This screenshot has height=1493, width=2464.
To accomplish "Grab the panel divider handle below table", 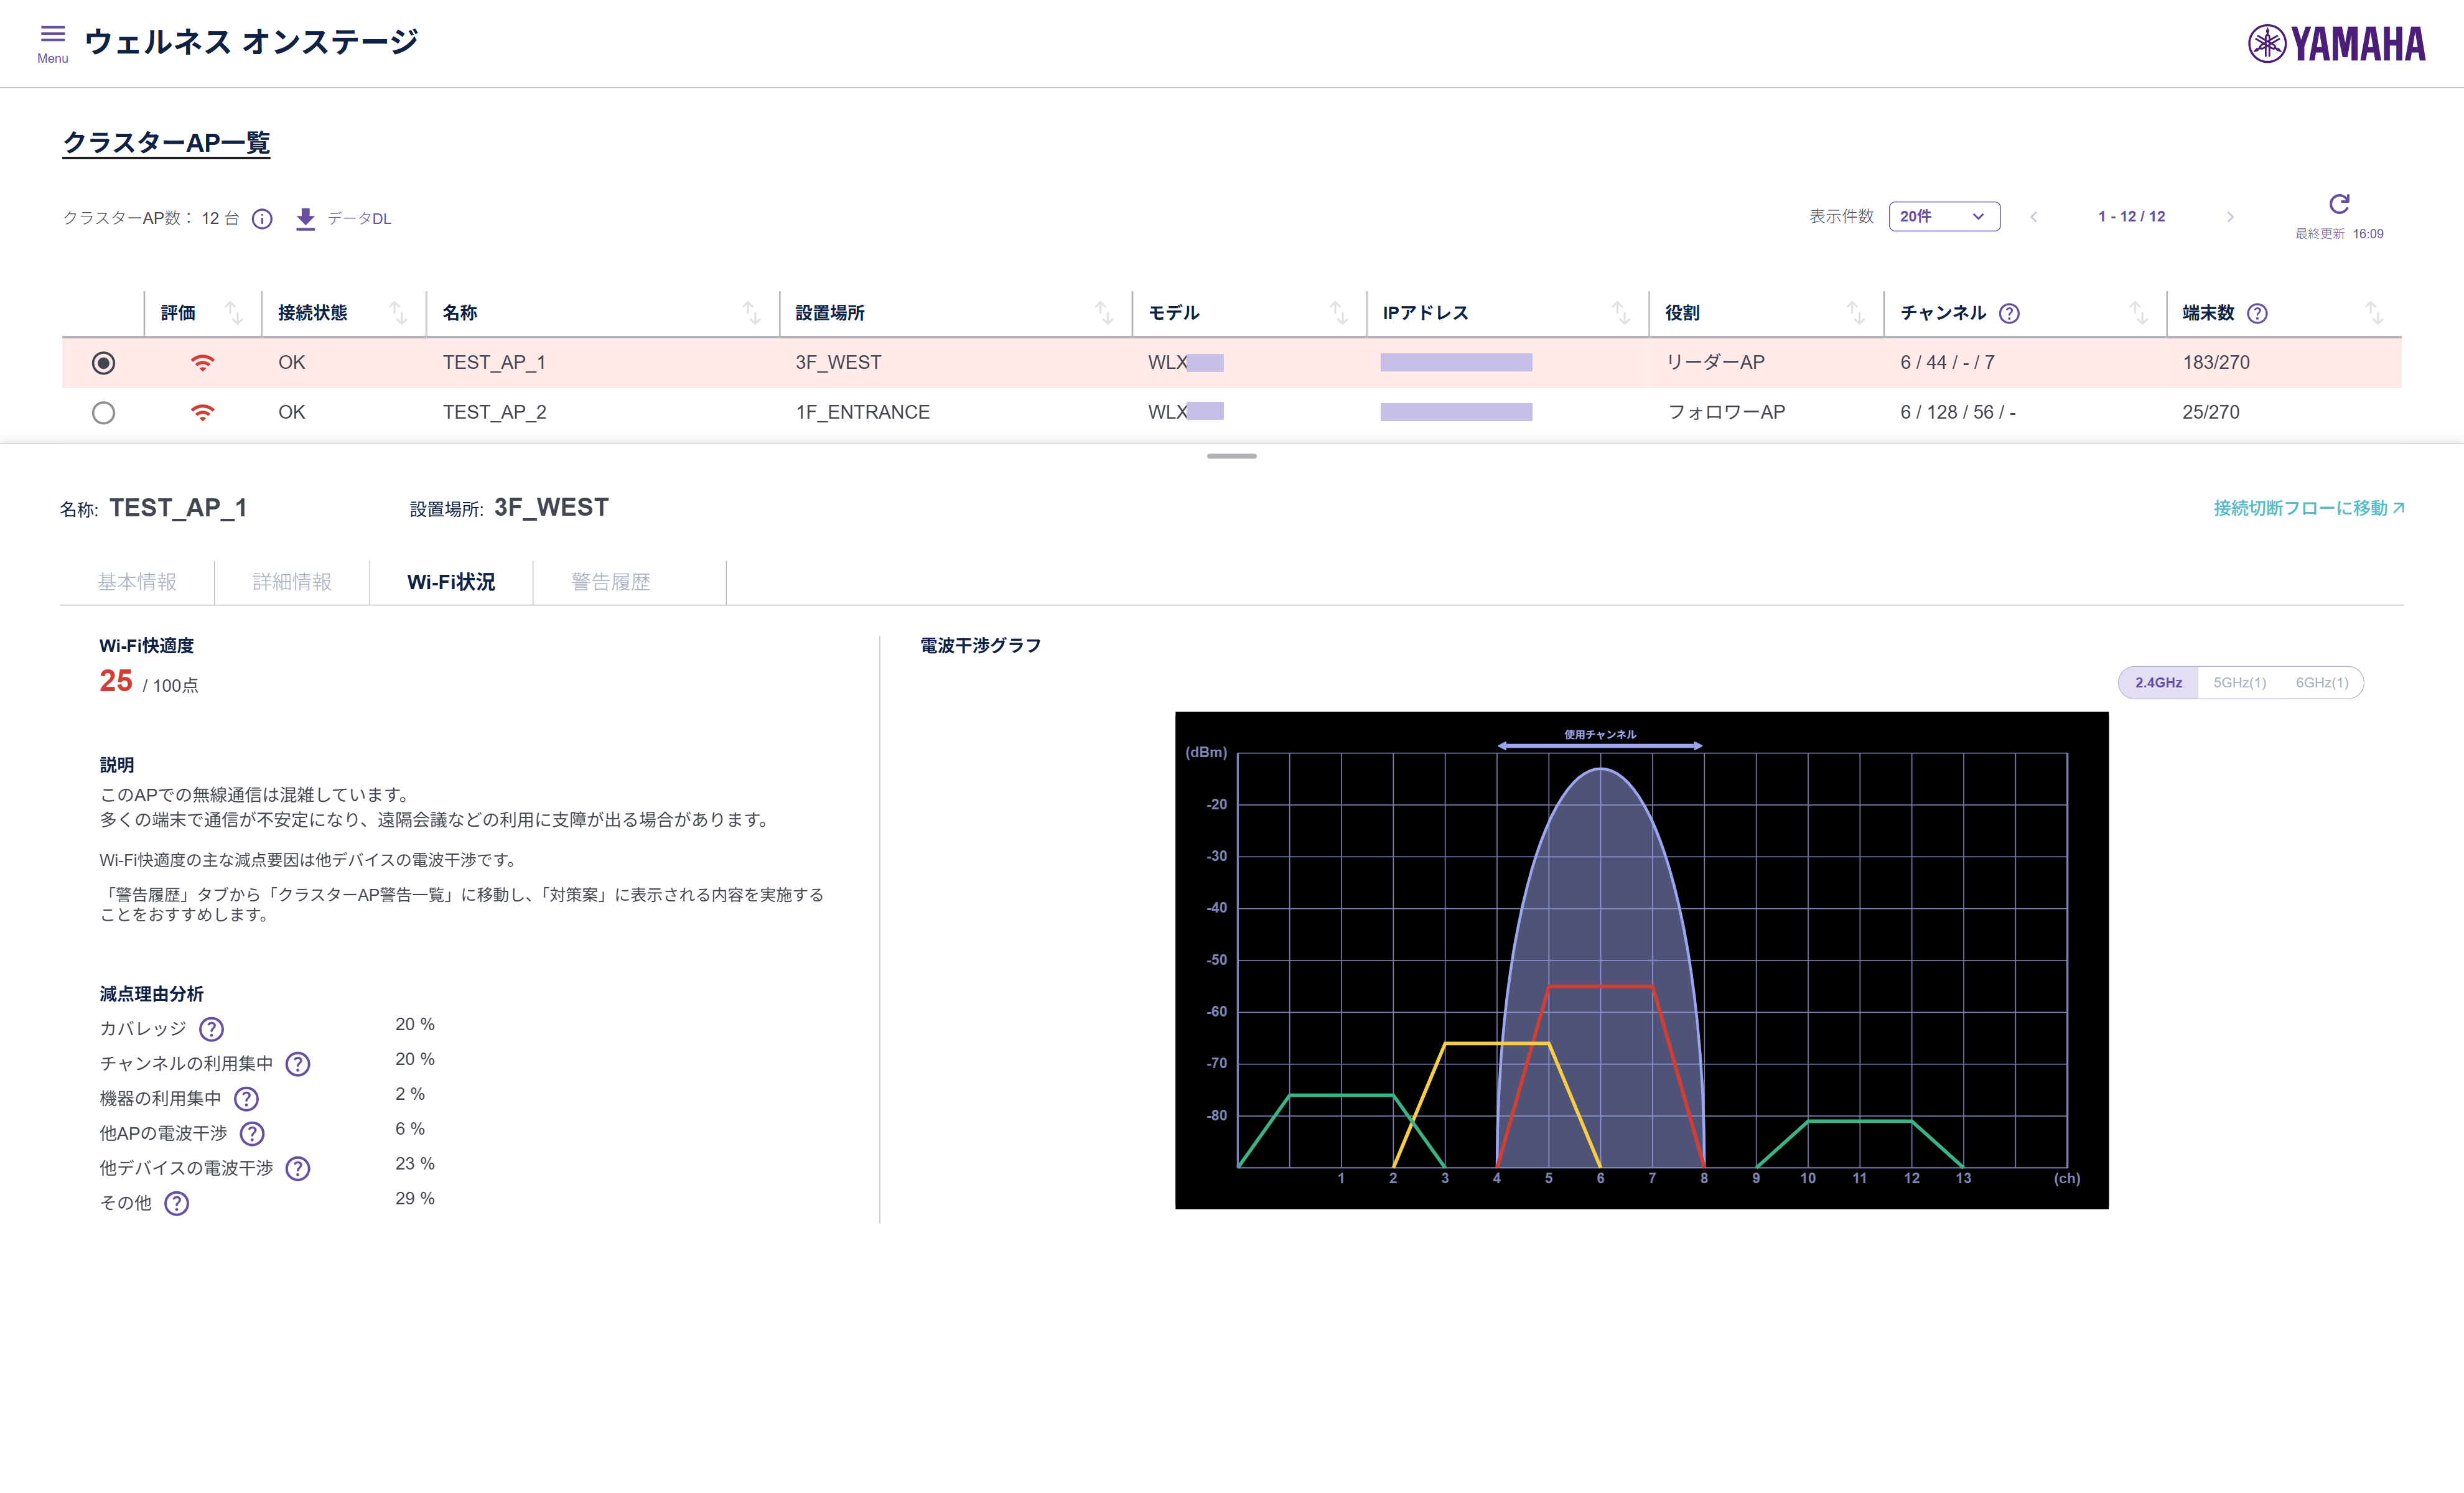I will tap(1232, 456).
